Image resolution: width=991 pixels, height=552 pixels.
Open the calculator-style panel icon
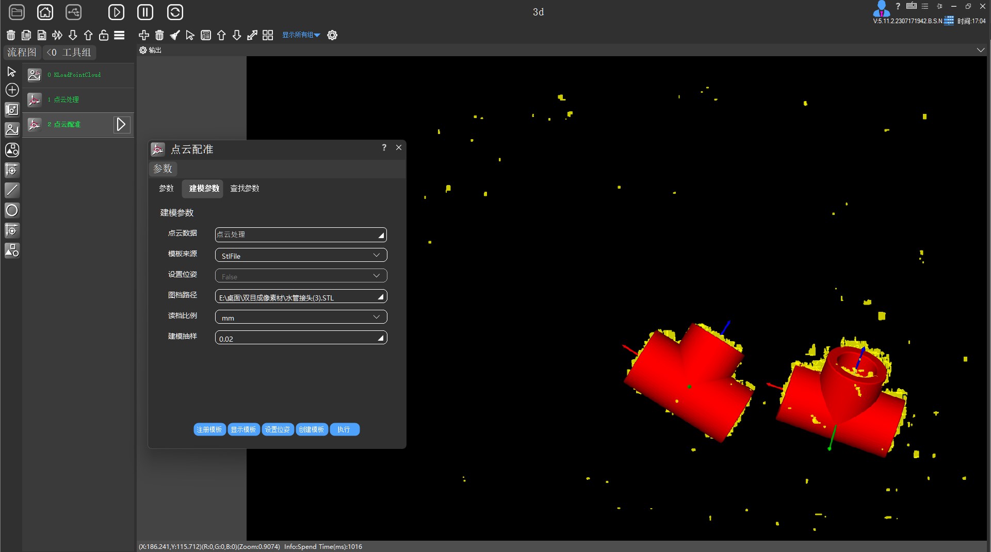coord(206,35)
